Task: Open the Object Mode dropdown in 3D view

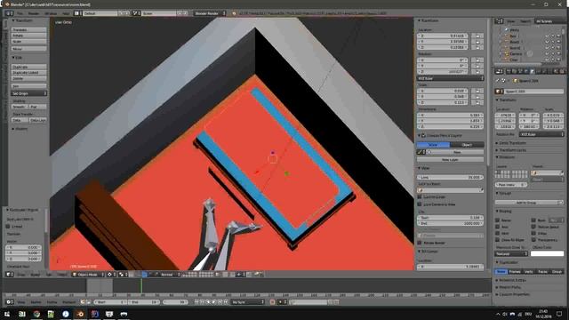Action: (x=88, y=275)
